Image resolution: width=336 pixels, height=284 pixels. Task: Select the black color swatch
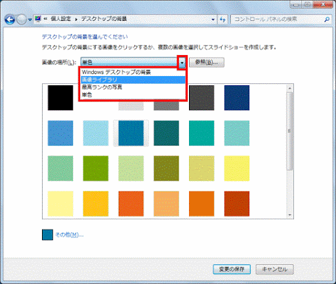point(60,98)
